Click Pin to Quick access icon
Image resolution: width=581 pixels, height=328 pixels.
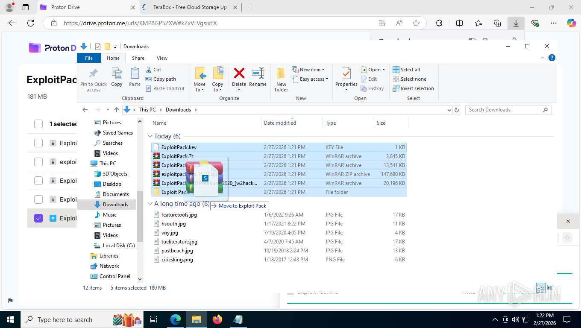click(93, 73)
